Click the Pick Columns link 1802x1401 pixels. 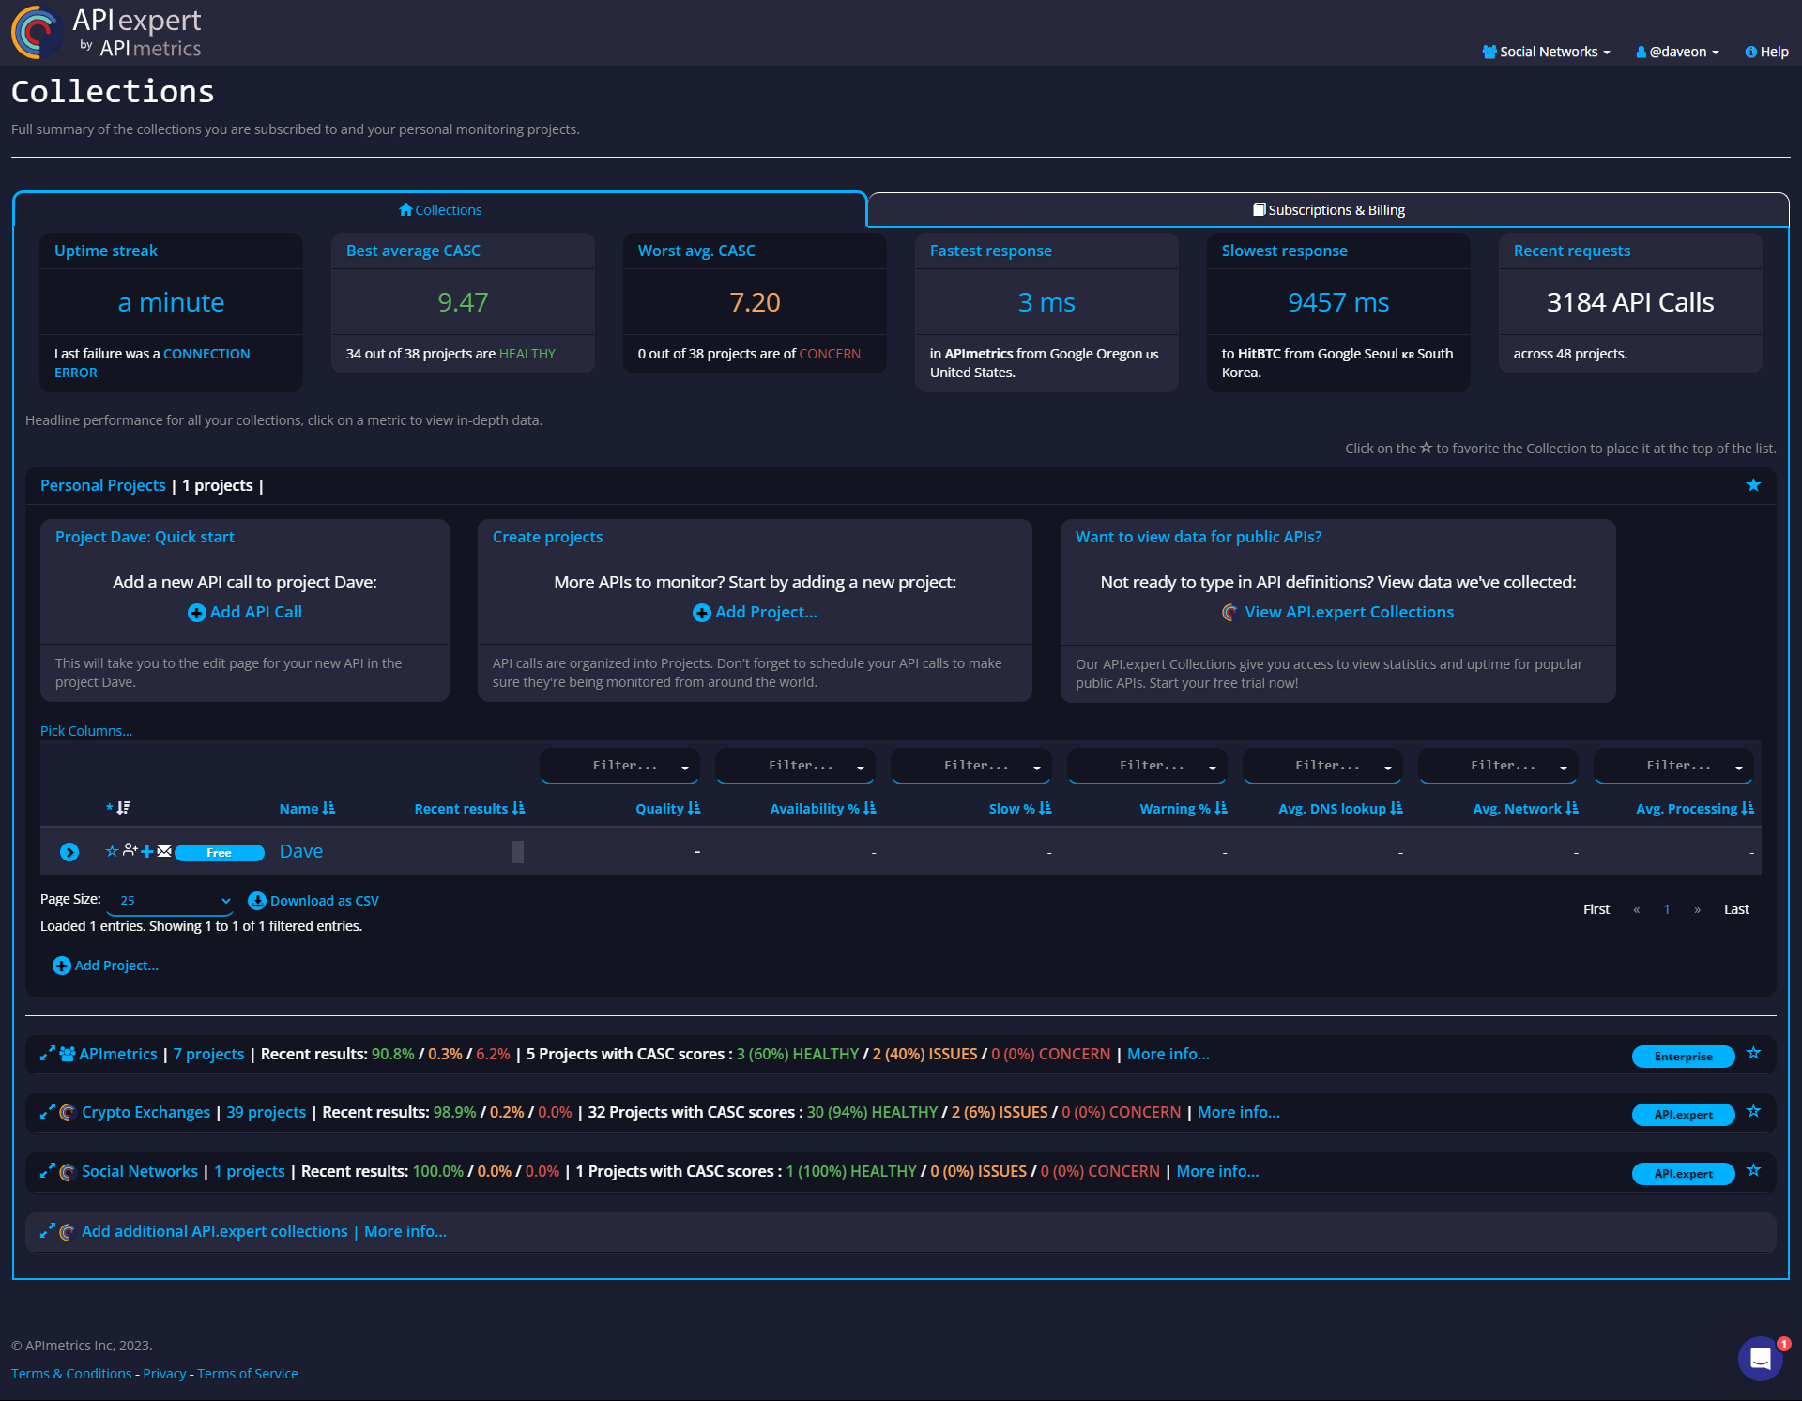click(85, 731)
